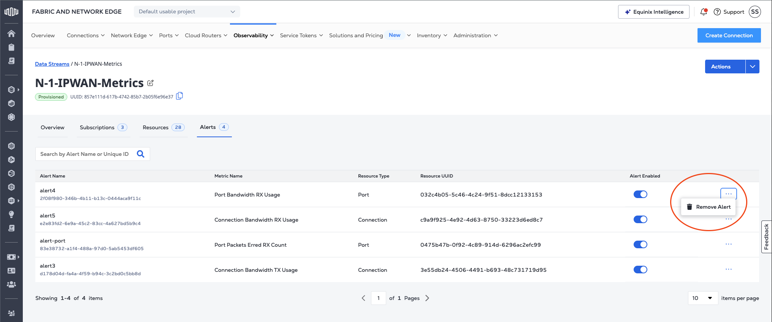Click the alert search input field
This screenshot has width=772, height=322.
tap(84, 154)
